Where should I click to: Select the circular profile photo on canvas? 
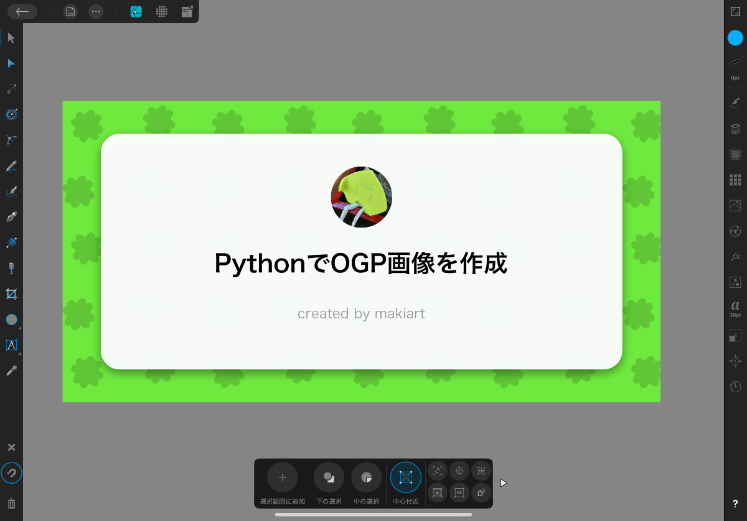[361, 197]
